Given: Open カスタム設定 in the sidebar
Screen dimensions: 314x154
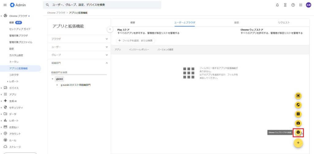Looking at the screenshot, I should tap(16, 55).
